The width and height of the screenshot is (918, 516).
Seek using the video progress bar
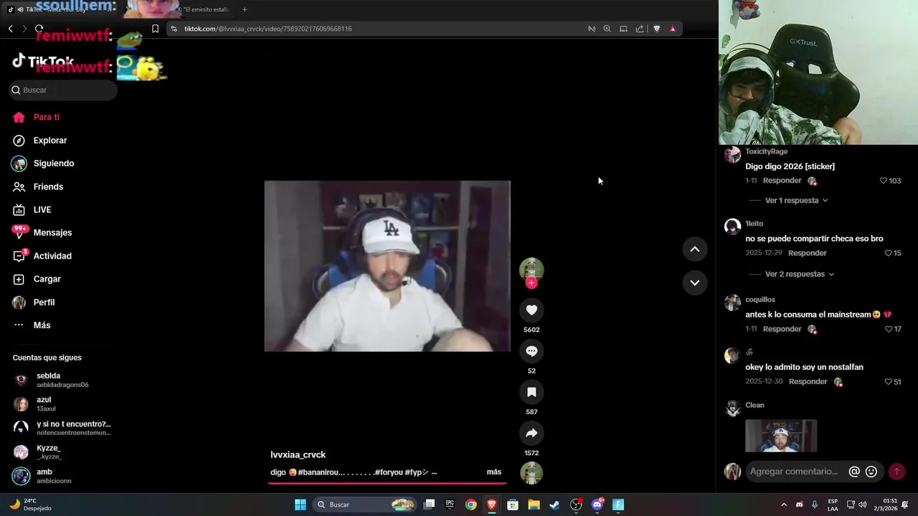(387, 483)
